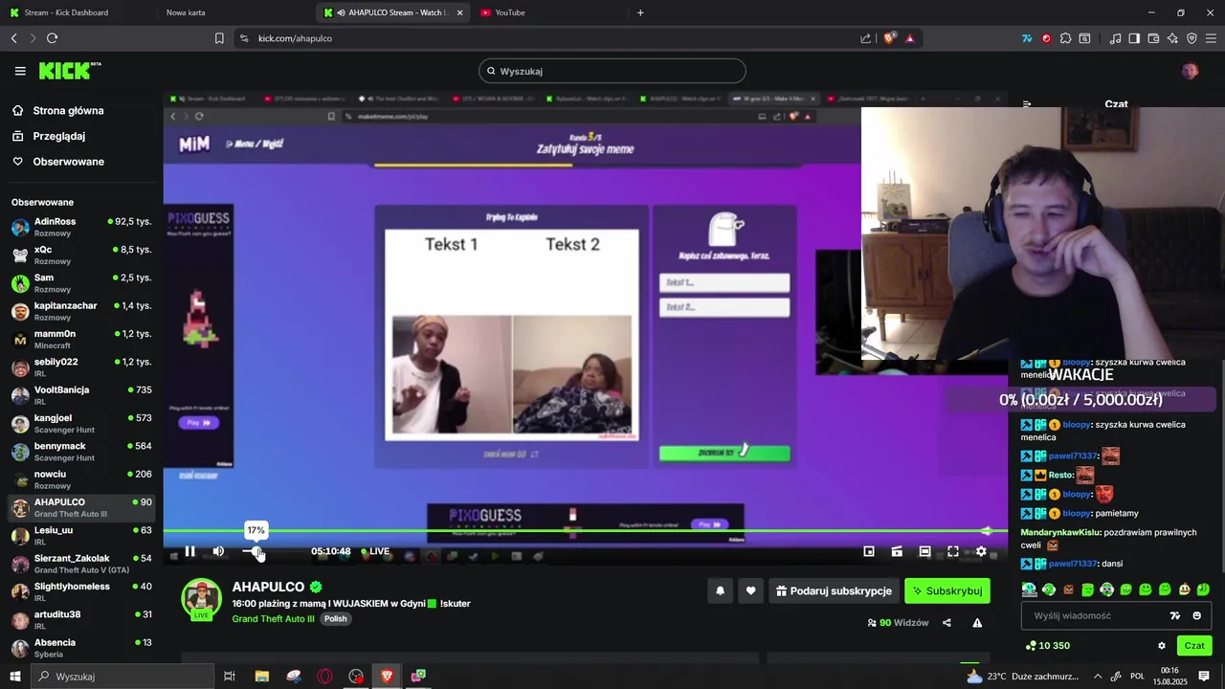
Task: Open user profile avatar menu
Action: (x=1190, y=71)
